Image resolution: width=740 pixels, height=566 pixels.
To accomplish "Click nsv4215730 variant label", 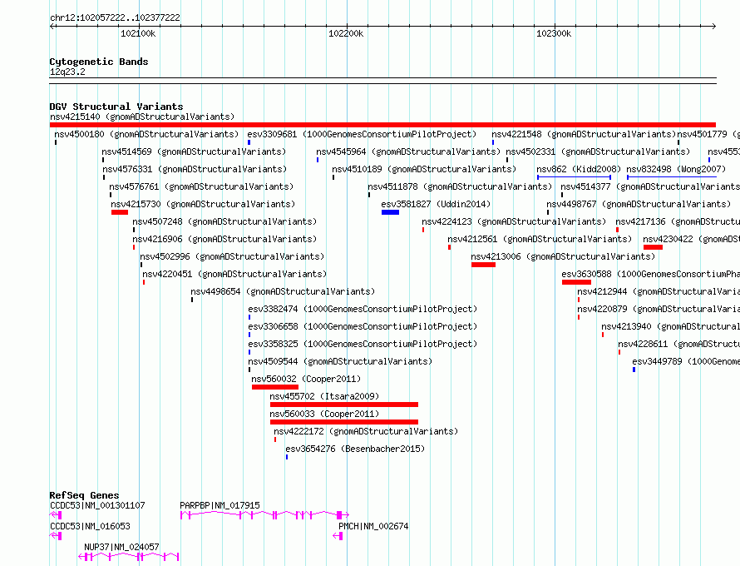I will 203,204.
